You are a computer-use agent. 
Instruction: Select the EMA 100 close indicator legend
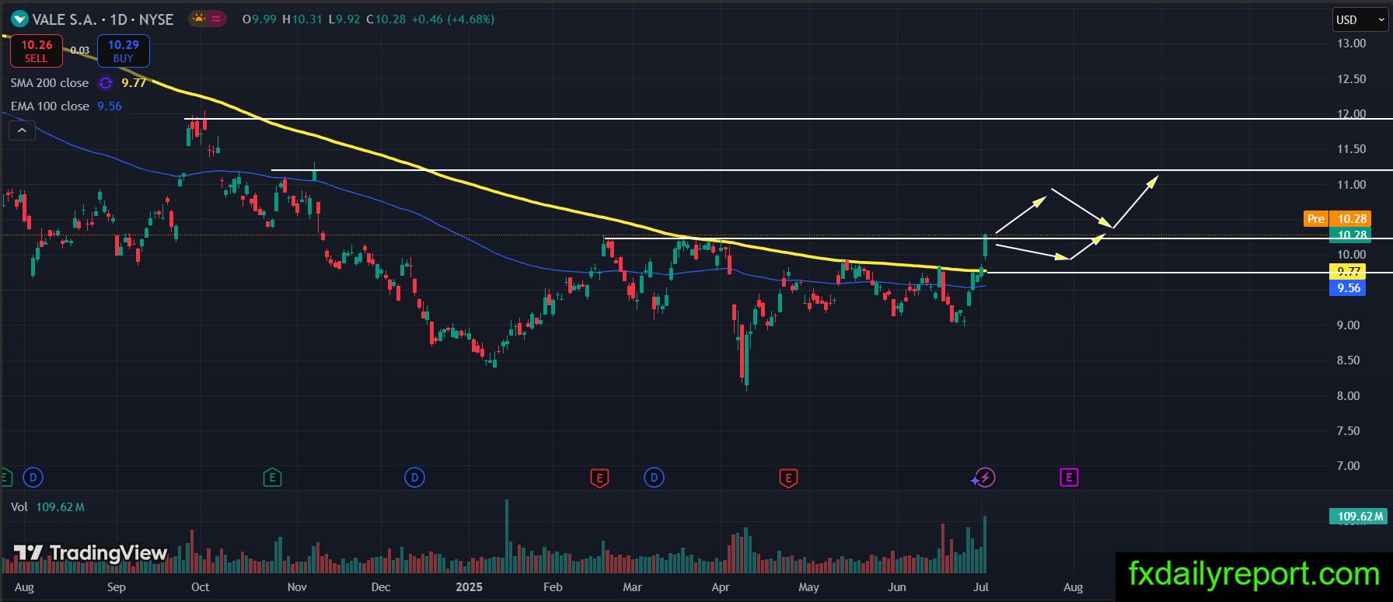(50, 106)
